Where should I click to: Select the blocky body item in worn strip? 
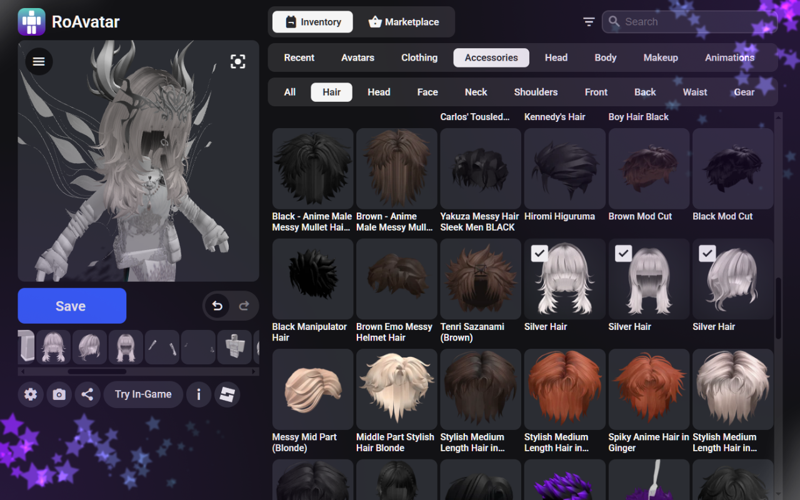235,347
